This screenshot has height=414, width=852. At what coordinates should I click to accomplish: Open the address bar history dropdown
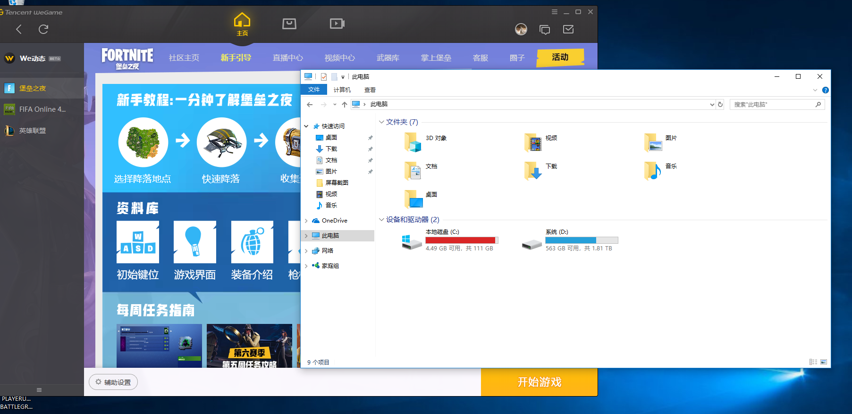click(x=712, y=105)
